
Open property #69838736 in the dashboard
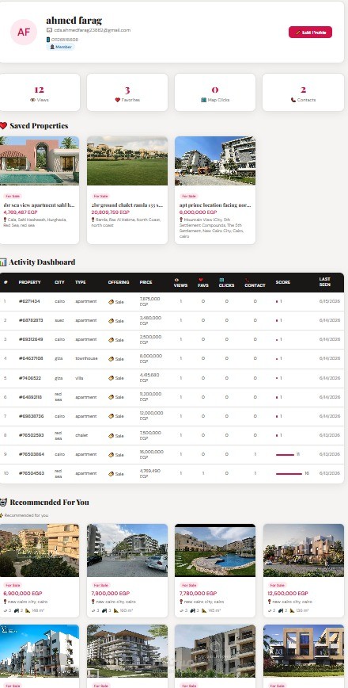31,416
